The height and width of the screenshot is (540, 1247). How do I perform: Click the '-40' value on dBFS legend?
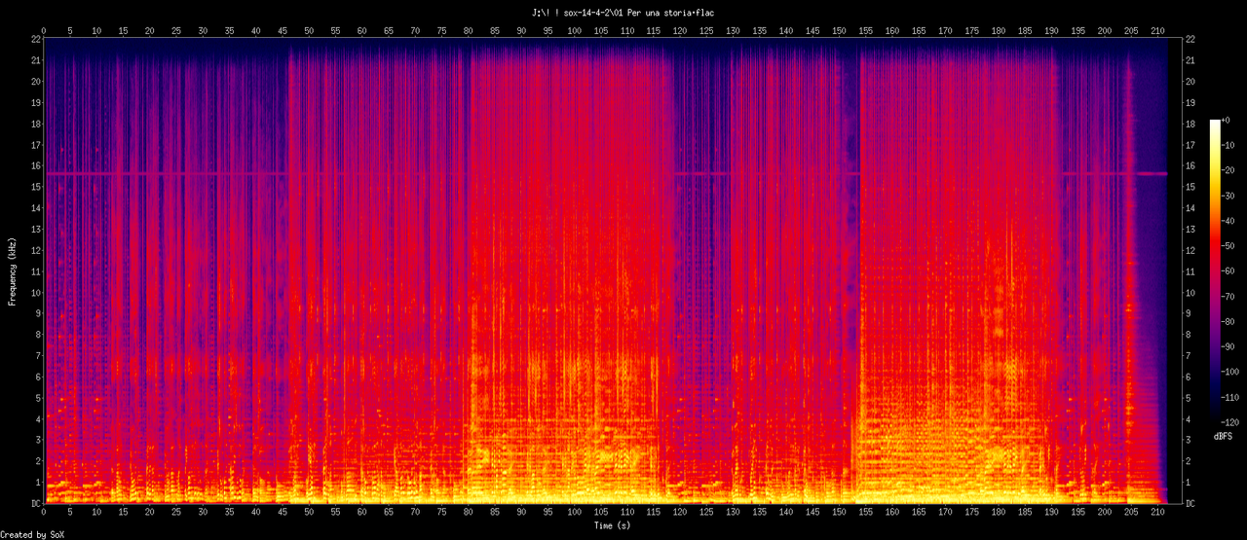click(x=1229, y=221)
